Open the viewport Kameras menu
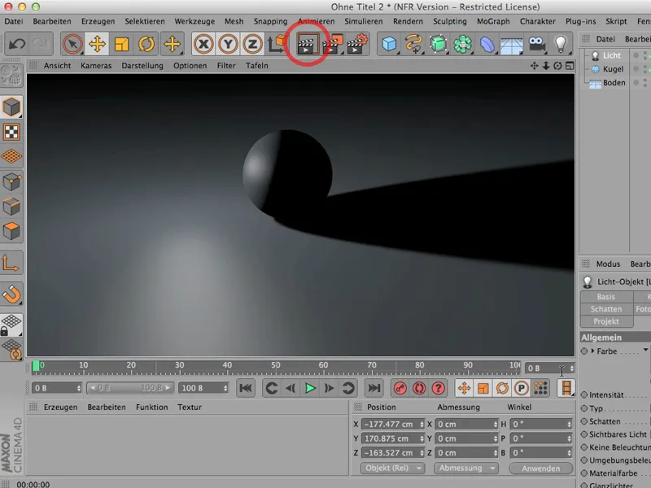 [96, 66]
